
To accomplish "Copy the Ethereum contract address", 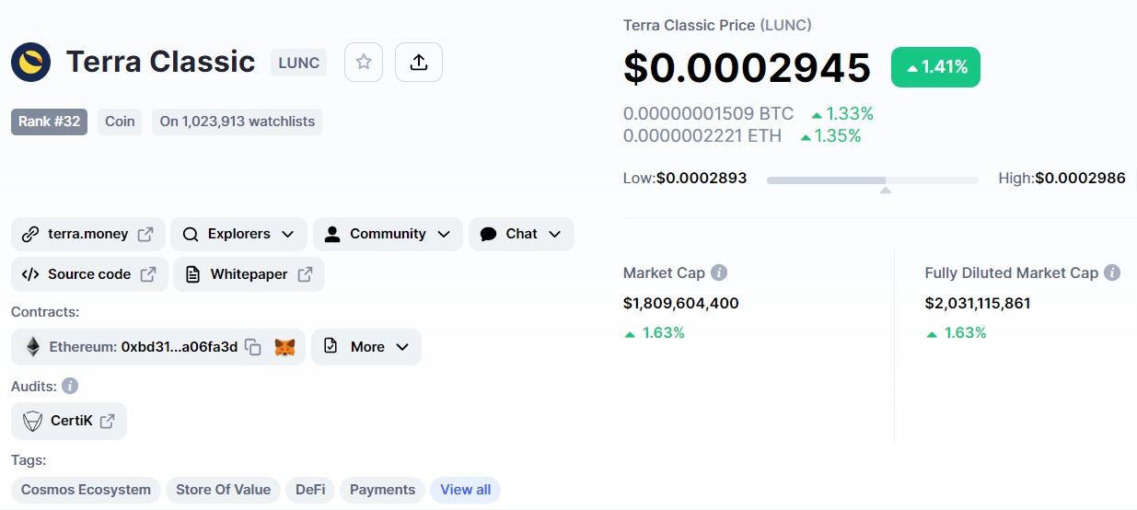I will tap(253, 347).
